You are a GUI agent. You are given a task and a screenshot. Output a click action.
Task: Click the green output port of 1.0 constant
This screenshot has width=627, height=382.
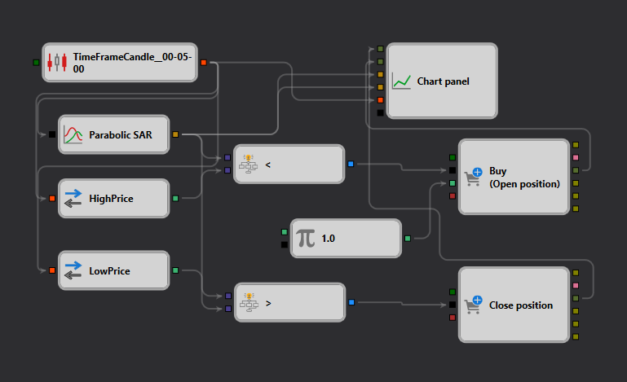tap(408, 239)
